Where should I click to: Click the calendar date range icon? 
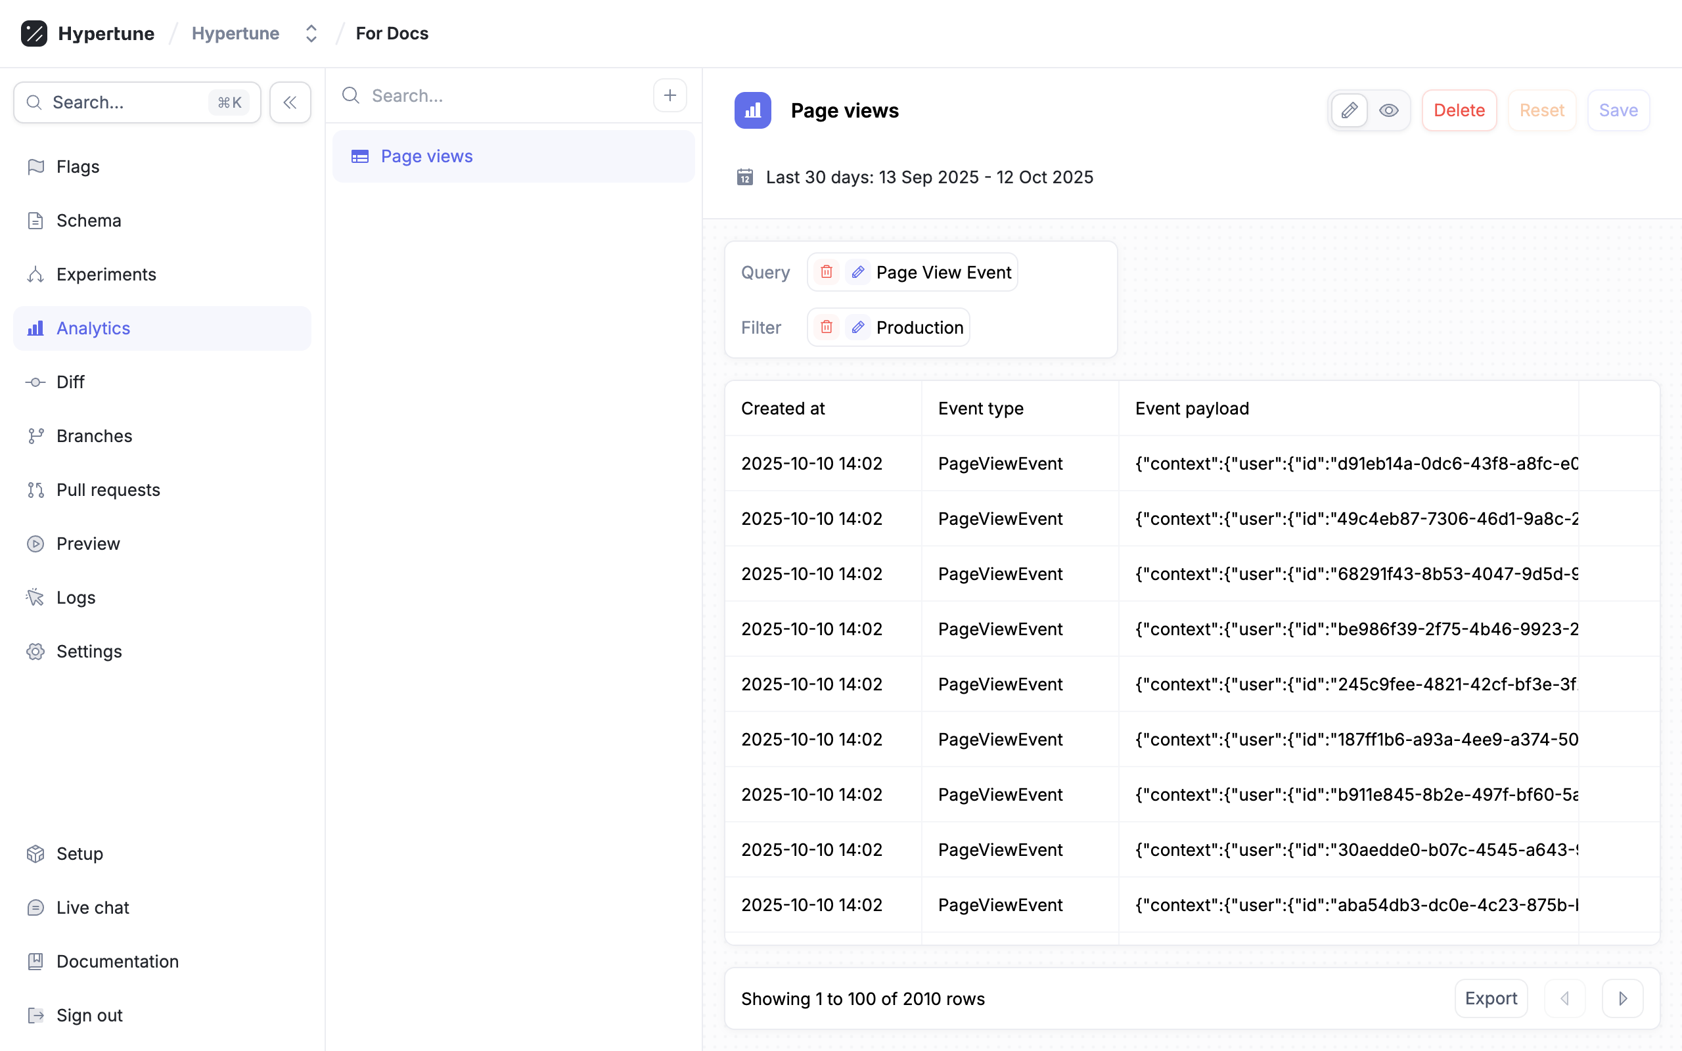pos(744,177)
